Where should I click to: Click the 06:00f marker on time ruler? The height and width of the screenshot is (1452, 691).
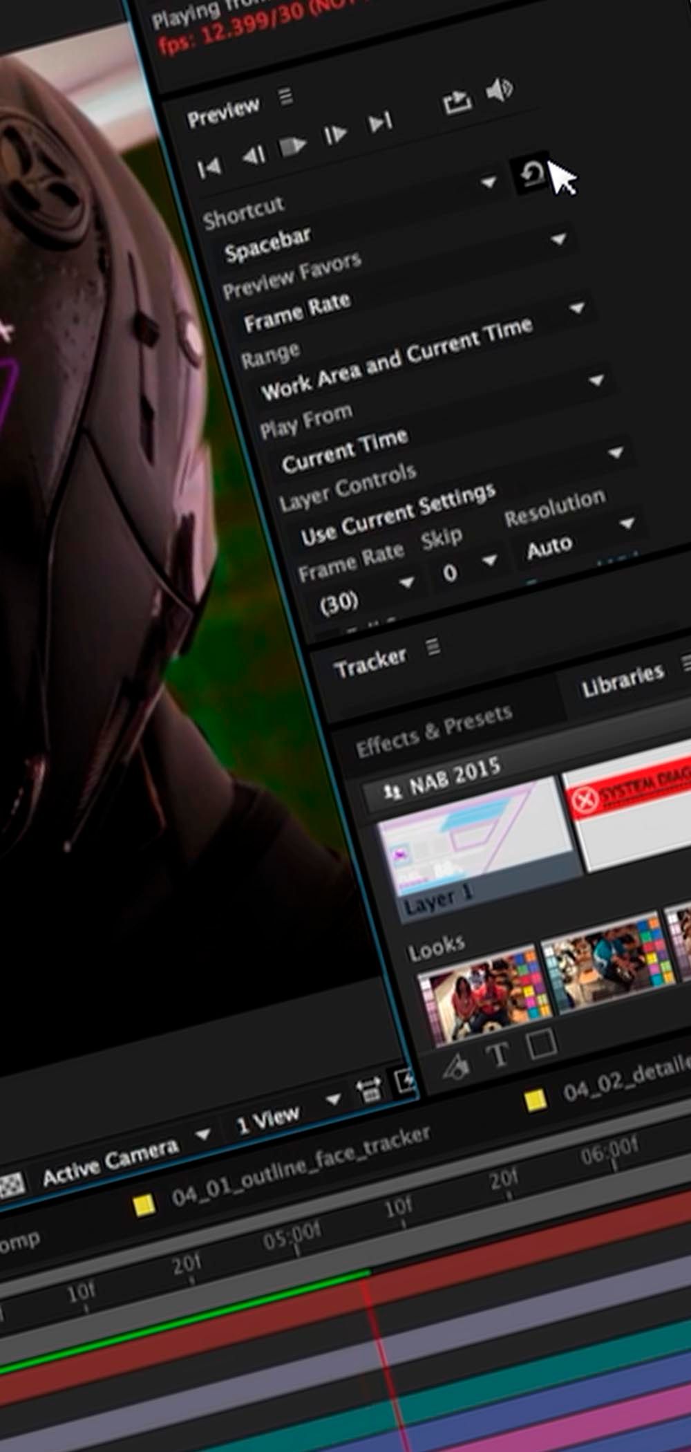(609, 1151)
